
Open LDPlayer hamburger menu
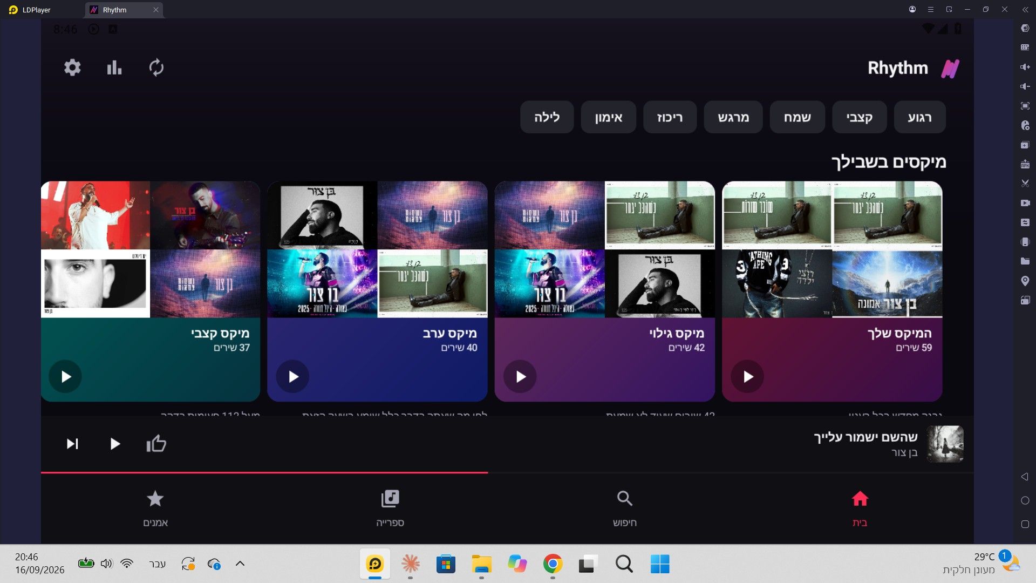(931, 9)
